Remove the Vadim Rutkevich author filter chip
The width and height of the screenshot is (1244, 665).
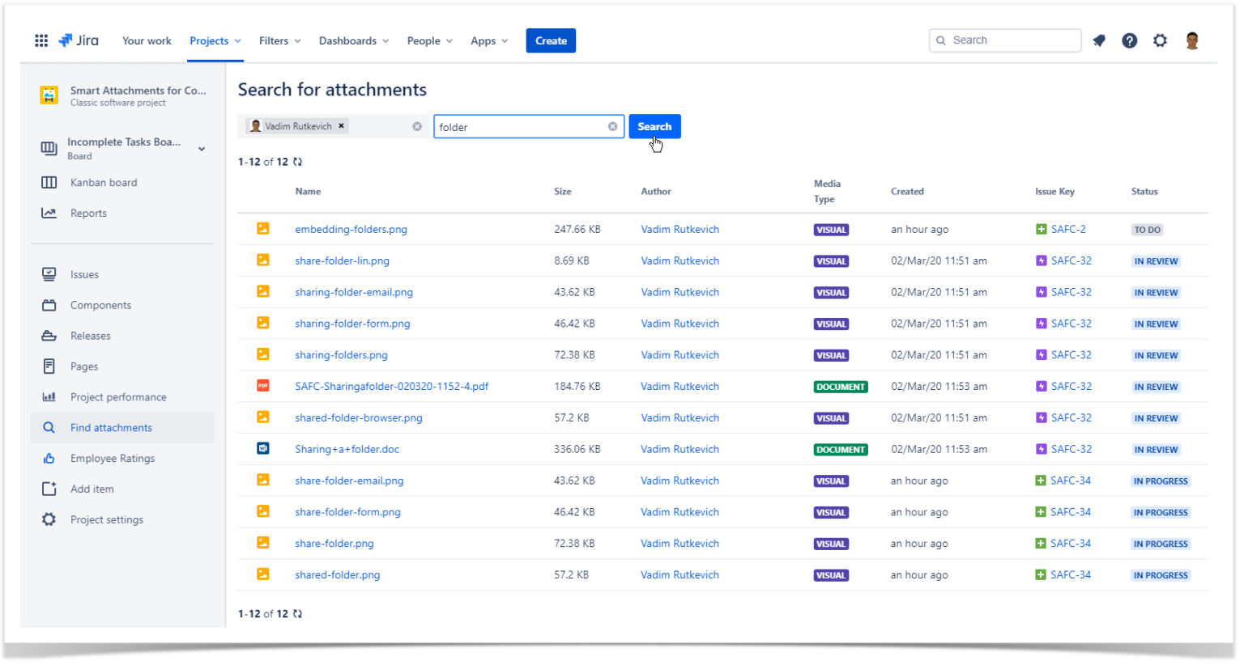(341, 126)
